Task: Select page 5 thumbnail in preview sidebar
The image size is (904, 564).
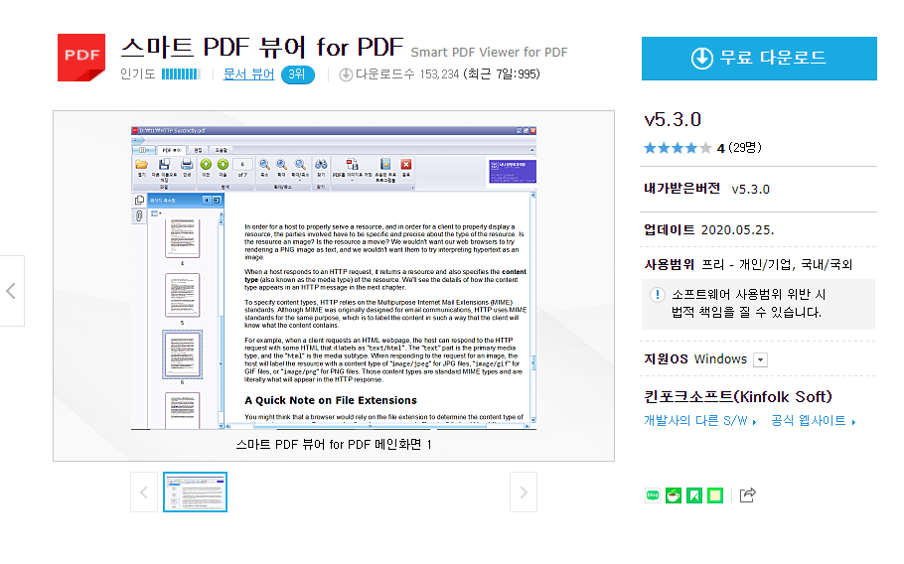Action: click(x=182, y=295)
